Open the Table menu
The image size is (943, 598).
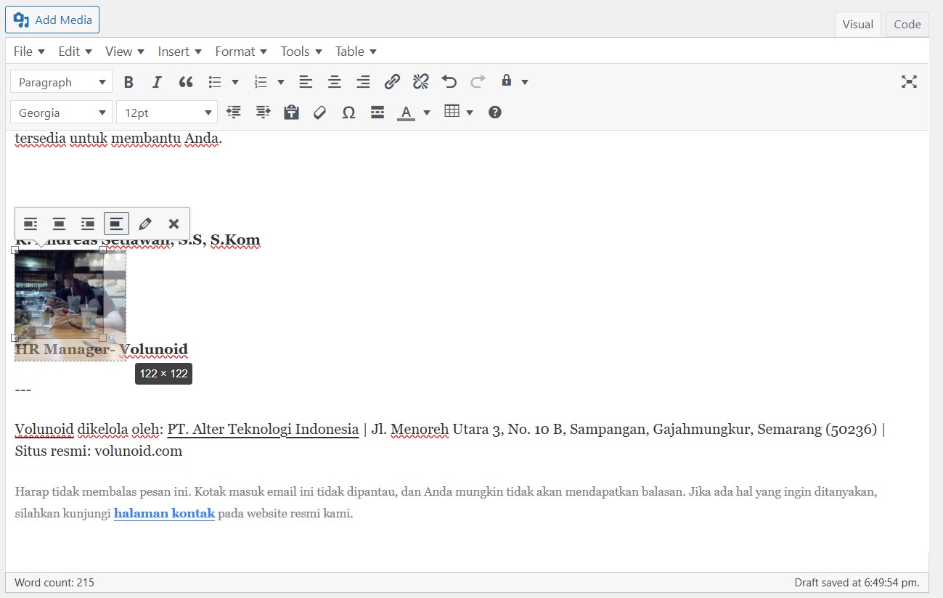(356, 52)
